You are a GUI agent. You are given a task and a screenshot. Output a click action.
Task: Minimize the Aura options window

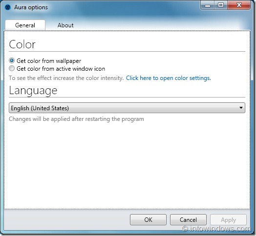click(207, 5)
